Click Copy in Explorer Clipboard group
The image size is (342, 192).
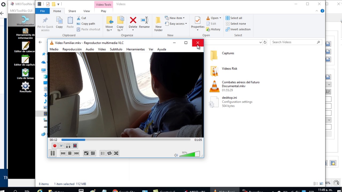(x=59, y=23)
